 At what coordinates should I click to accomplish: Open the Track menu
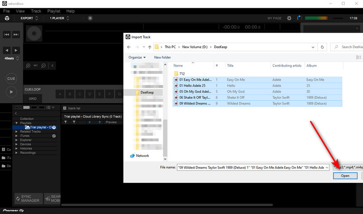click(x=36, y=11)
